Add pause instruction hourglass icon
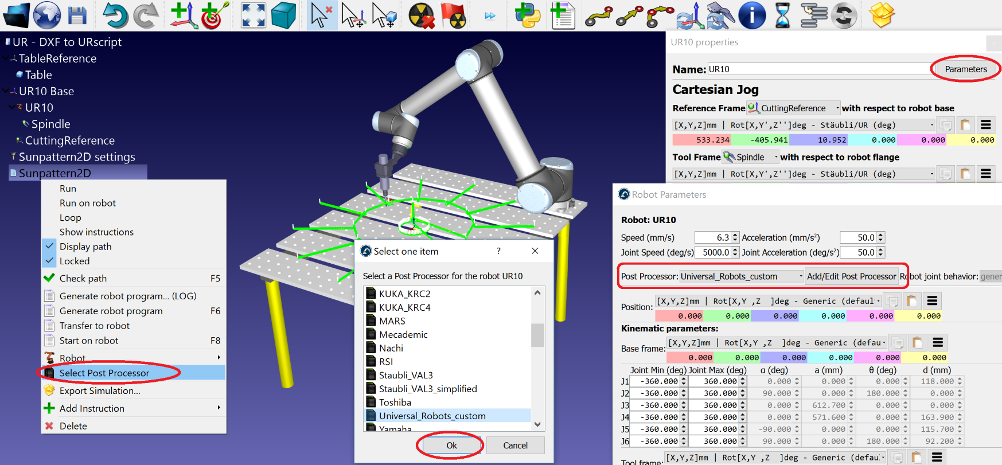The width and height of the screenshot is (1002, 465). pos(782,15)
